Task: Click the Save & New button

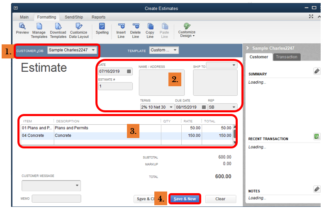Action: [x=185, y=199]
